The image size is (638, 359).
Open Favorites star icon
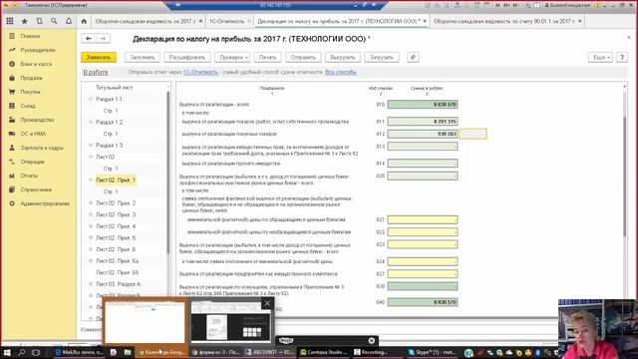coord(24,21)
